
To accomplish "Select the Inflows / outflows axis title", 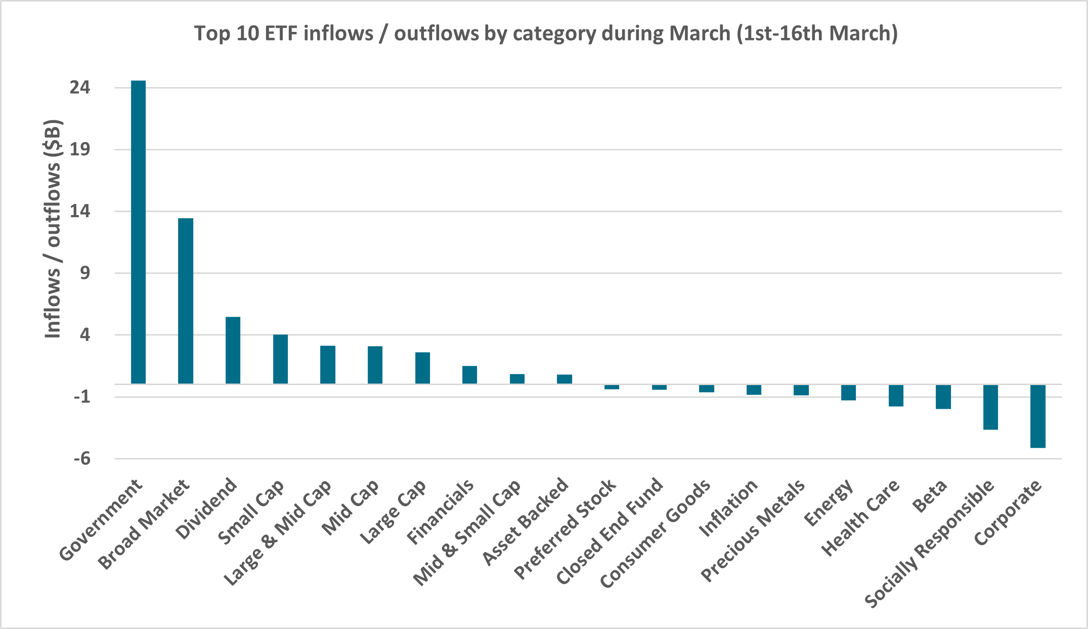I will tap(53, 229).
